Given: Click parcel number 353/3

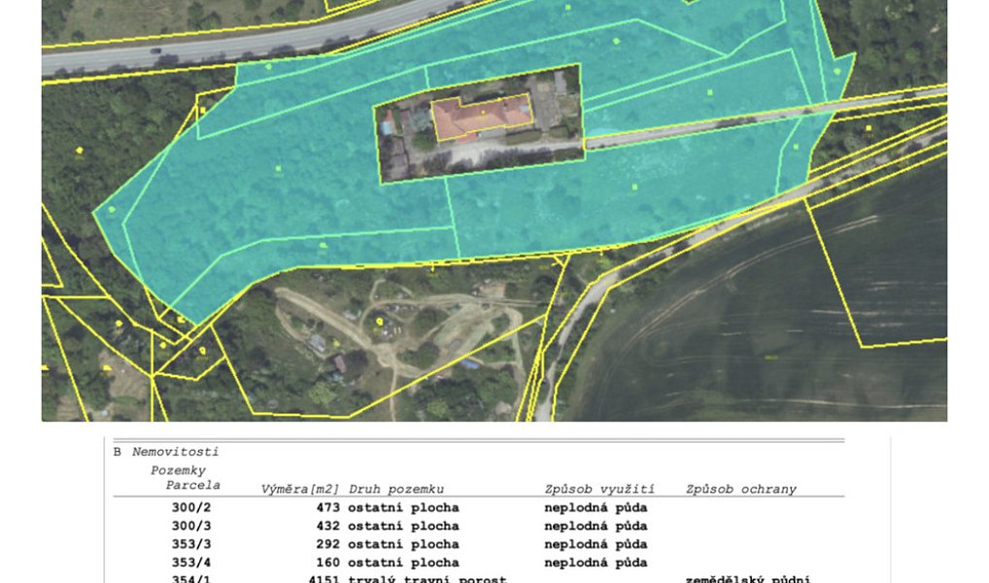Looking at the screenshot, I should point(191,544).
